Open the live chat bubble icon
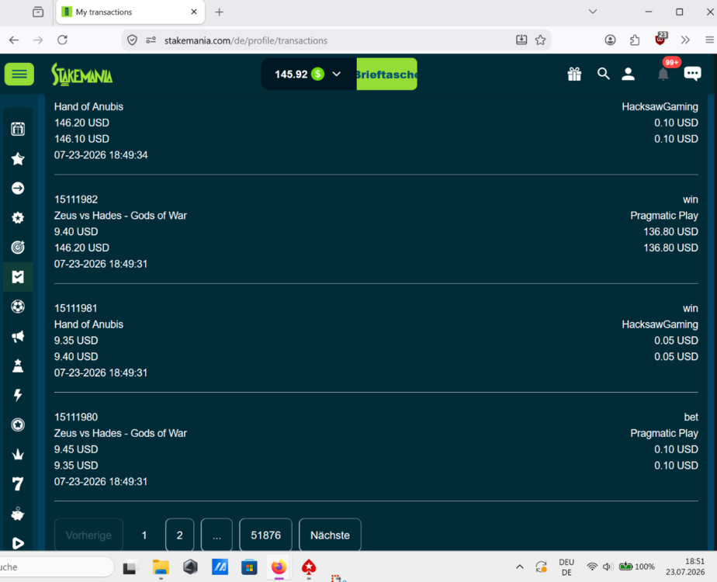This screenshot has width=717, height=582. click(x=692, y=74)
